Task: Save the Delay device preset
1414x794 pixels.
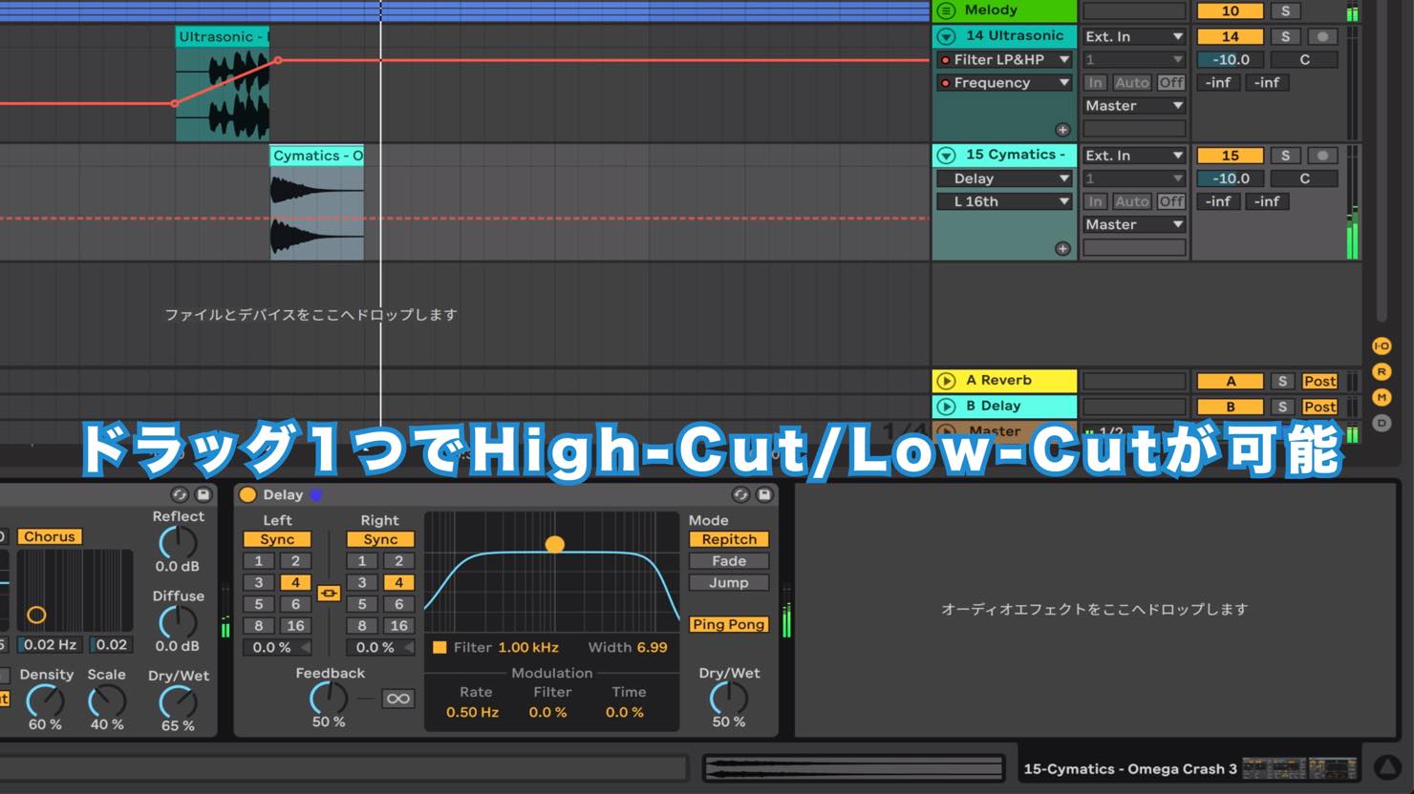Action: [x=764, y=494]
